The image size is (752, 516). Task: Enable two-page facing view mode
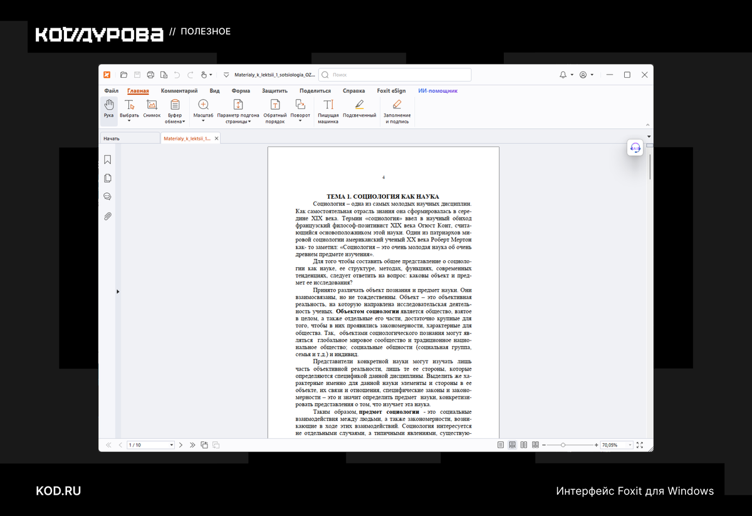523,445
